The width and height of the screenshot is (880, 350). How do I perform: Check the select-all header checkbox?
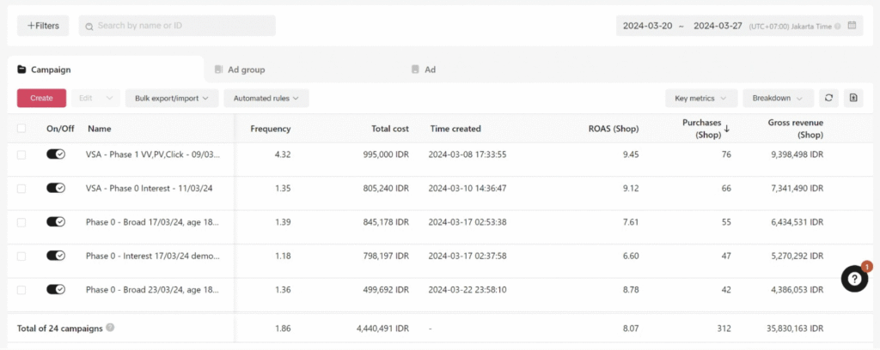coord(21,129)
